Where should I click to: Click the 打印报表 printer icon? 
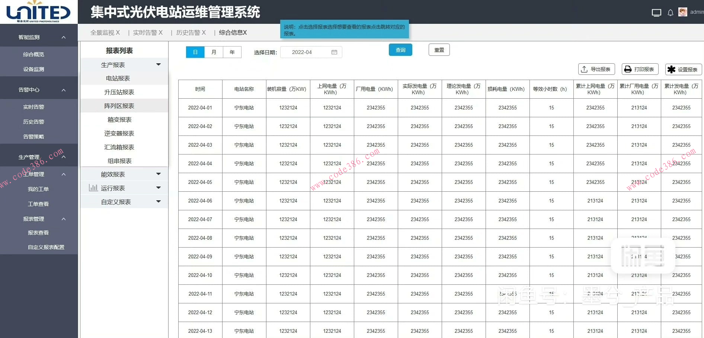628,69
